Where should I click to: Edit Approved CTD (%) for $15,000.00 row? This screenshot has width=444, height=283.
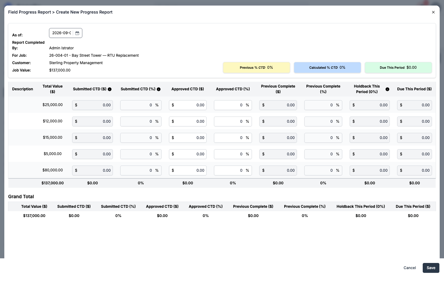[x=233, y=138]
